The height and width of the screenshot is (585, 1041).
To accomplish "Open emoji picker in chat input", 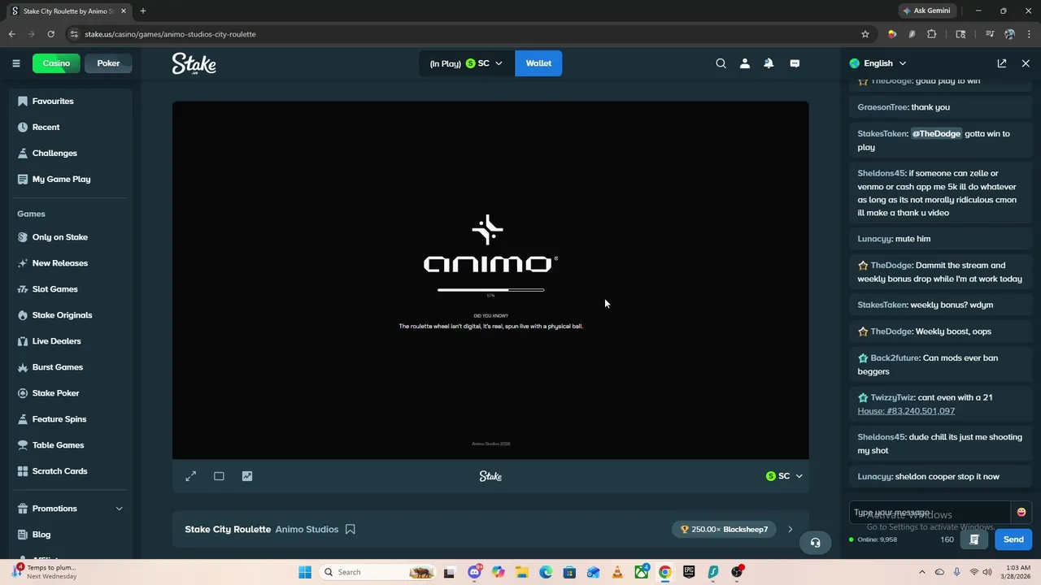I will 1021,512.
